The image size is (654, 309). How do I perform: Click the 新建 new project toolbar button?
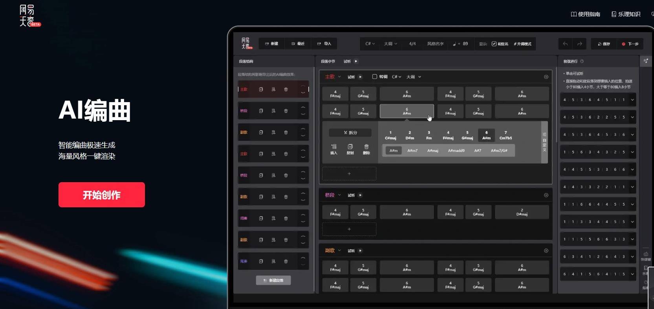pos(271,44)
